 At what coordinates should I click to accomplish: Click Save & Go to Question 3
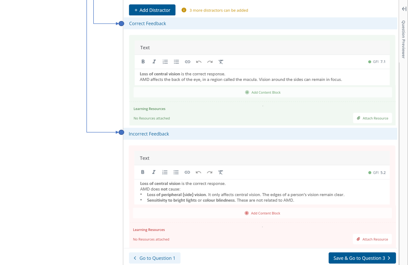(362, 258)
